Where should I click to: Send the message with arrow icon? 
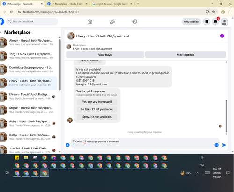pyautogui.click(x=224, y=145)
